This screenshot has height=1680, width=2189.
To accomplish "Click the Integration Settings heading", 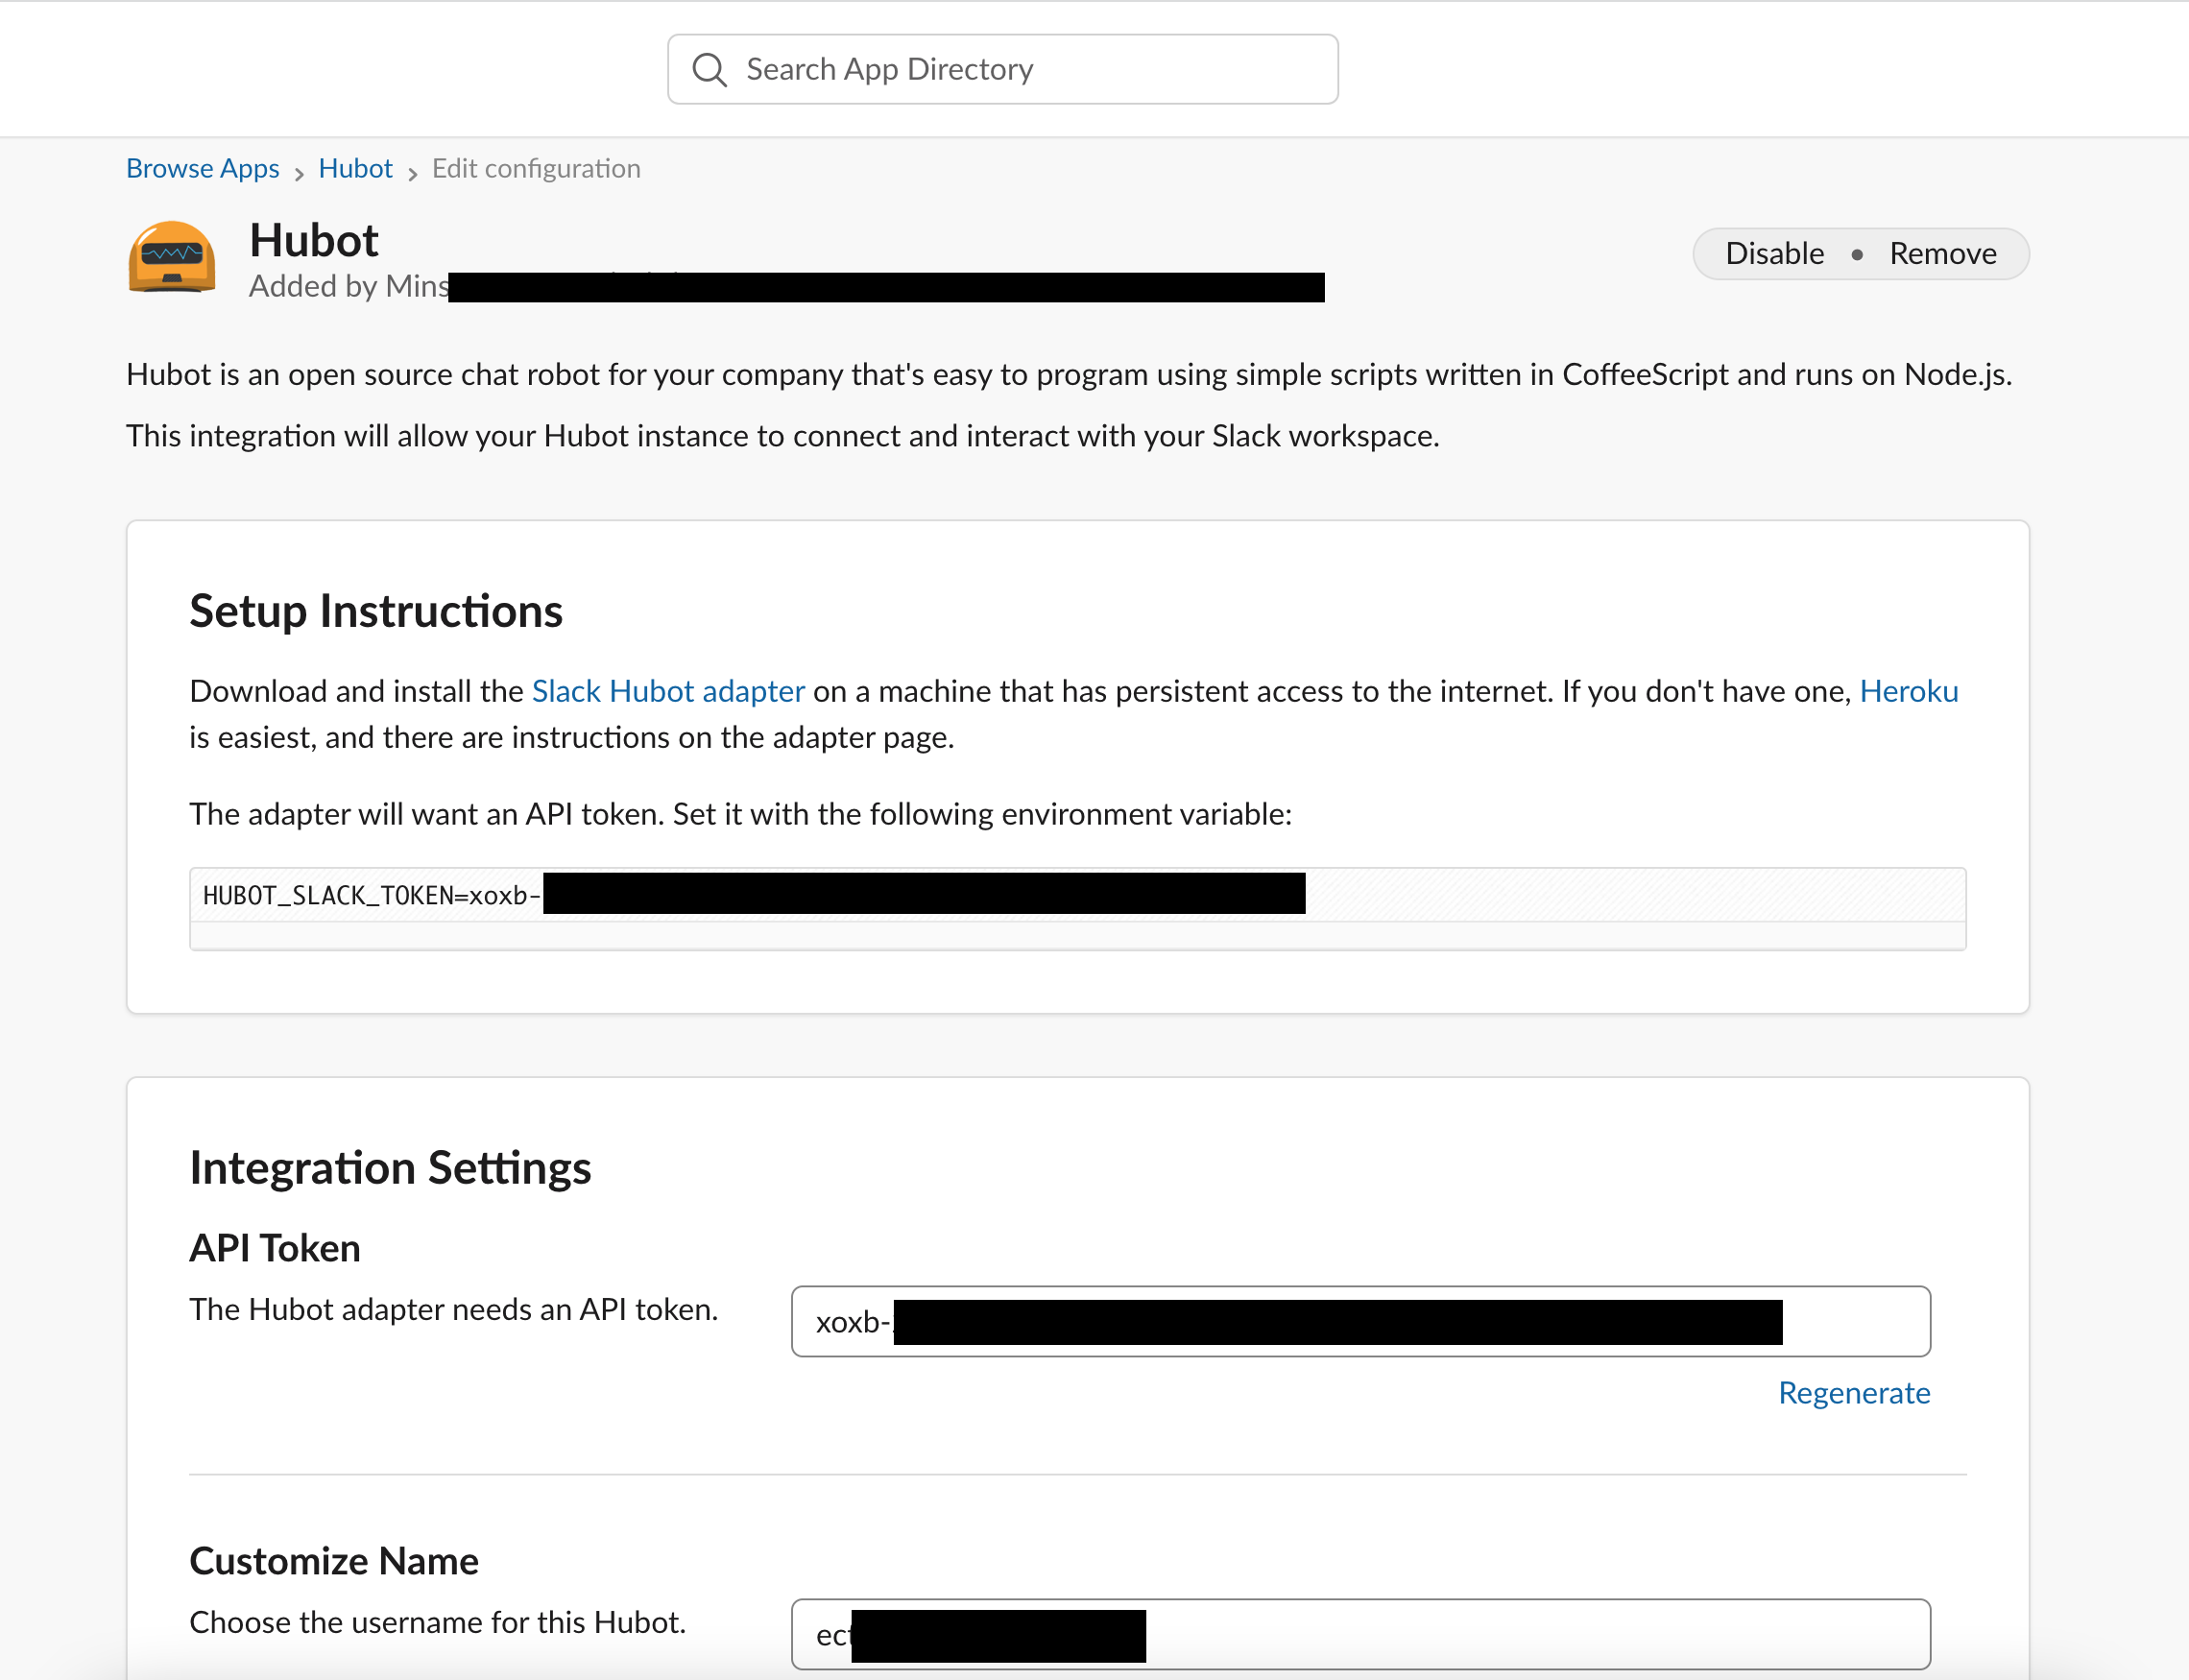I will coord(390,1168).
